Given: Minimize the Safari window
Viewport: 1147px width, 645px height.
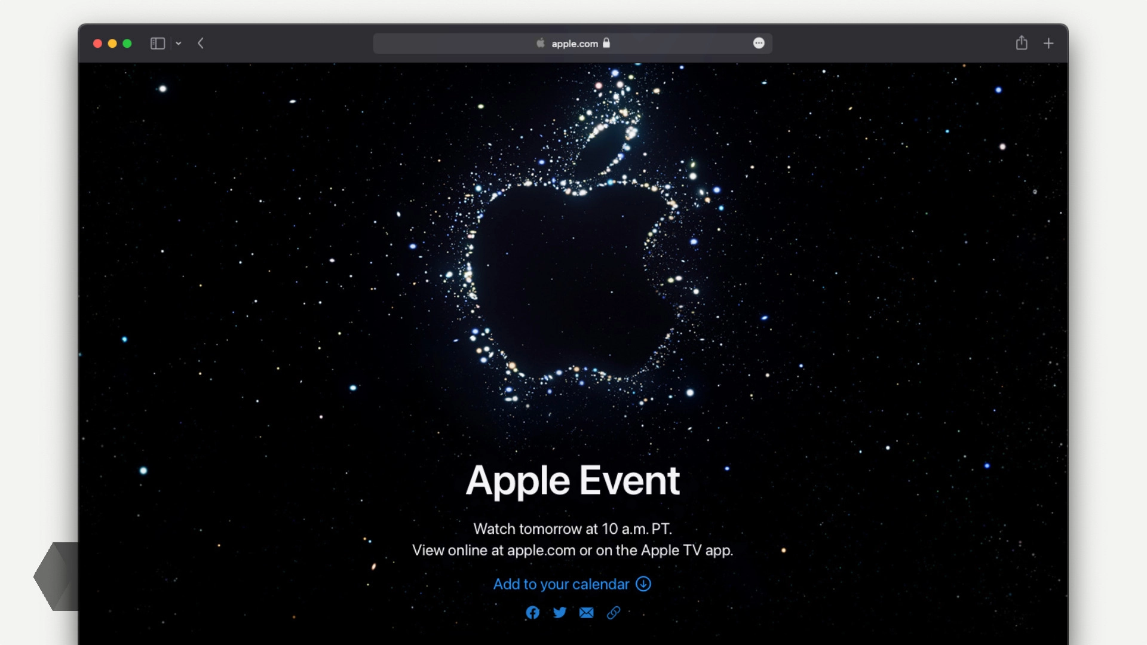Looking at the screenshot, I should coord(112,44).
